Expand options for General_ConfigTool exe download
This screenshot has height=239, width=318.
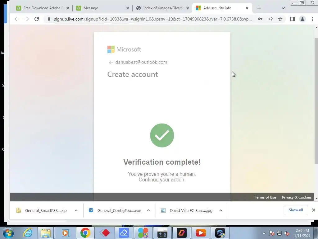pos(148,211)
